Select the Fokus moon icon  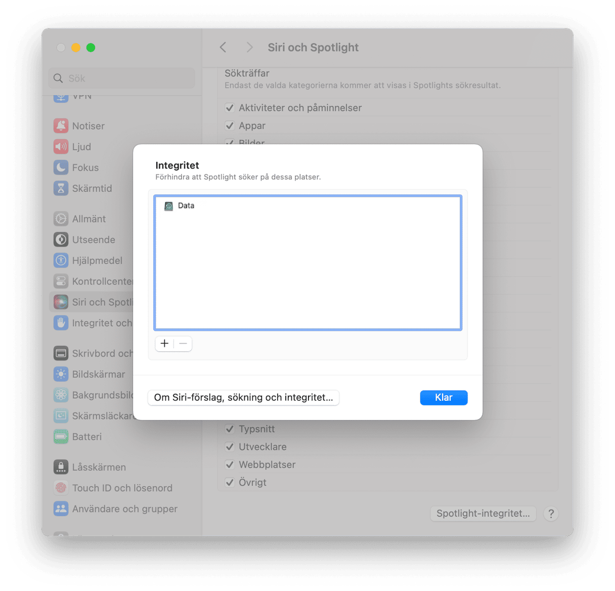61,167
